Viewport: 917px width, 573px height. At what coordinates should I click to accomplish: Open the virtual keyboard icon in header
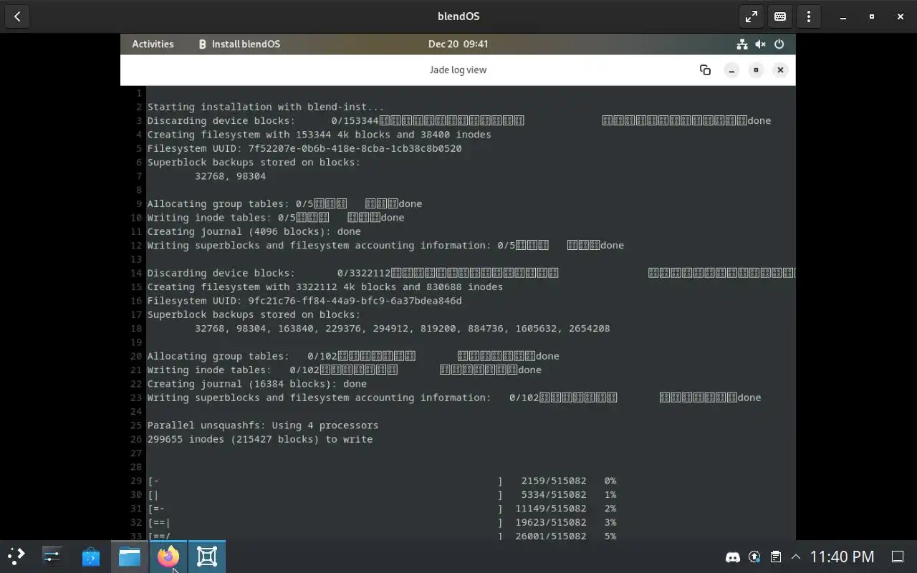tap(780, 16)
